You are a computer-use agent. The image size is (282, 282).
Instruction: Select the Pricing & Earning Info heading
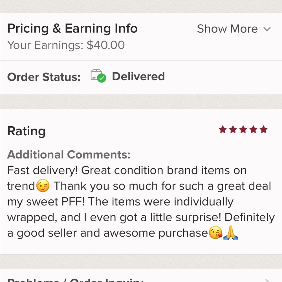pyautogui.click(x=72, y=28)
